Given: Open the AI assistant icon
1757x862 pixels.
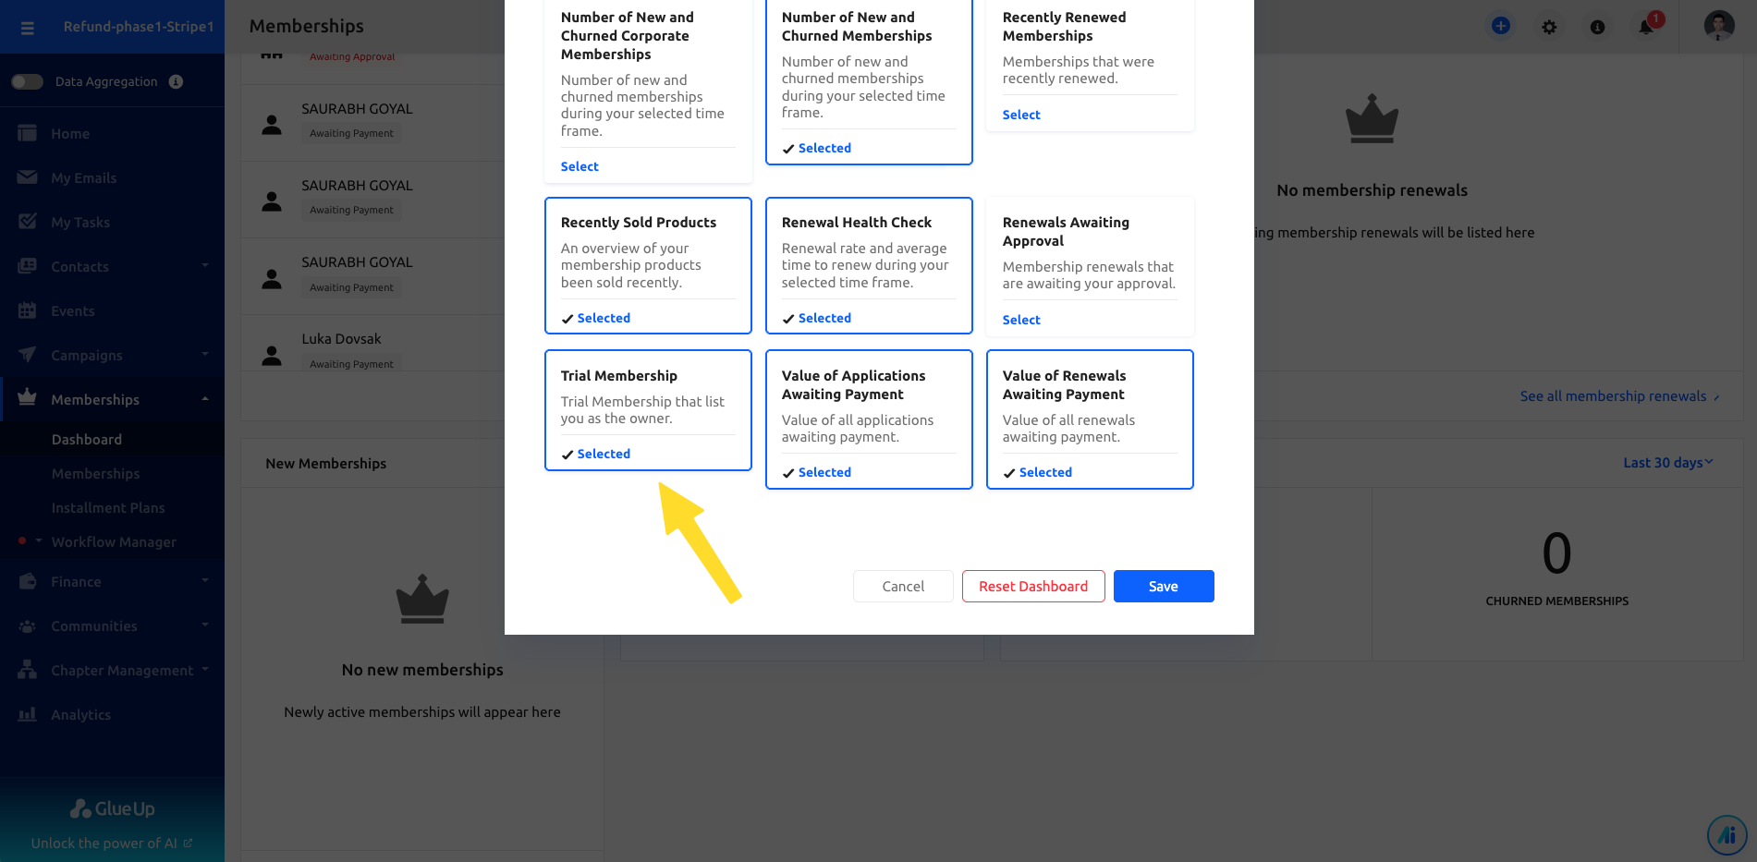Looking at the screenshot, I should pyautogui.click(x=1726, y=835).
